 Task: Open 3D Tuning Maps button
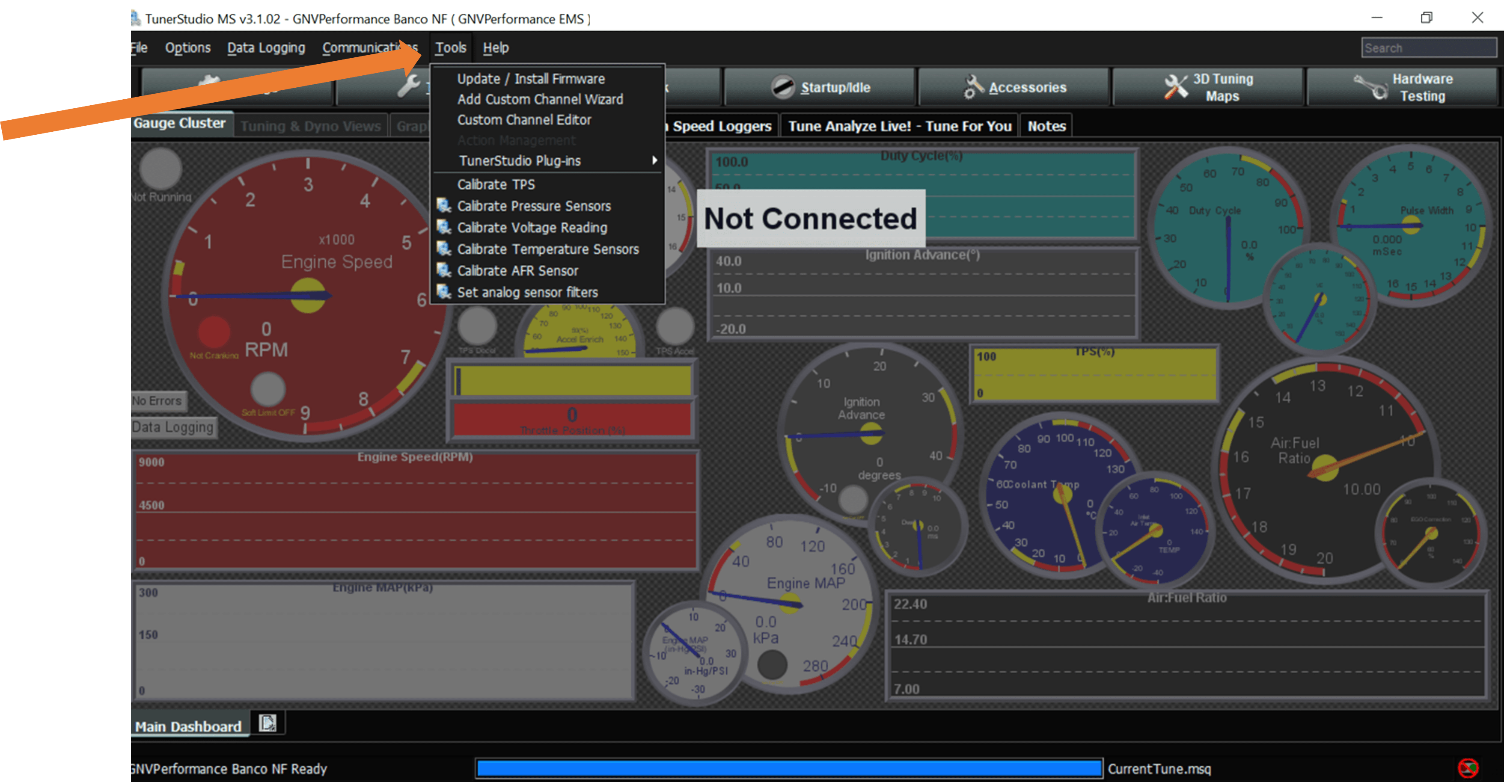tap(1208, 87)
